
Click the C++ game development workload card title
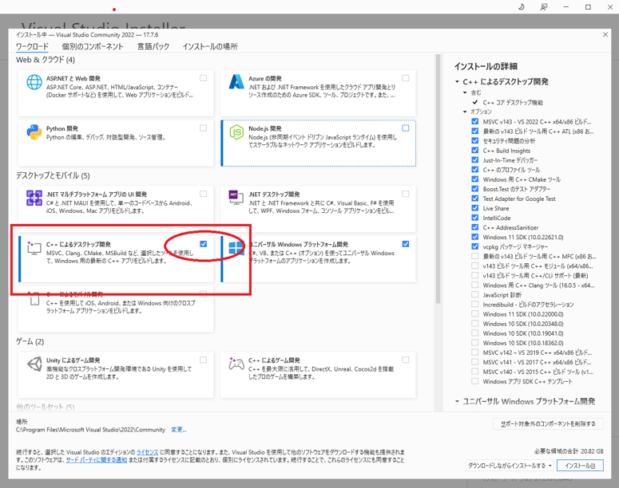[275, 360]
